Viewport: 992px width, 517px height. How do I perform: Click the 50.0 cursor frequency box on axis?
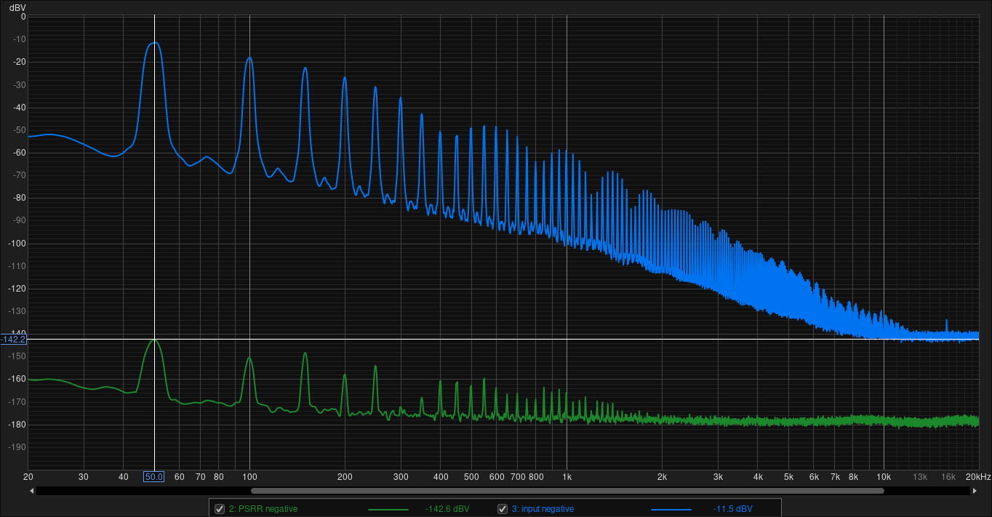153,477
